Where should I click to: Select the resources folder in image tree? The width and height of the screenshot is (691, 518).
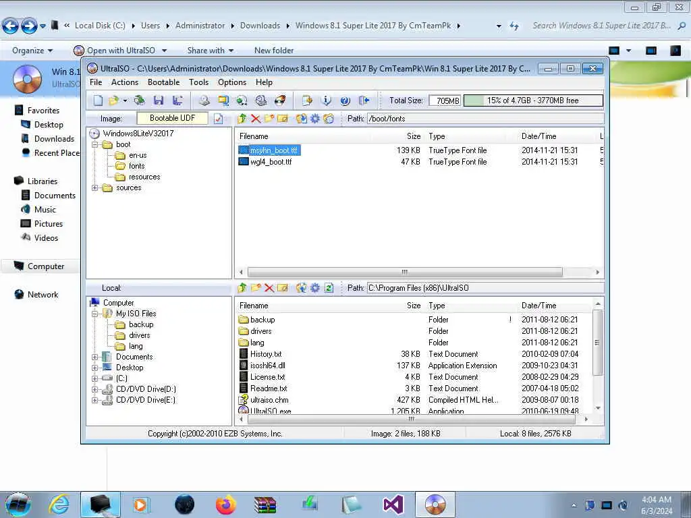(144, 177)
